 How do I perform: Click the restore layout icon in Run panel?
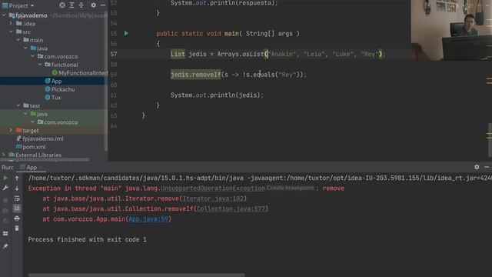pyautogui.click(x=5, y=233)
